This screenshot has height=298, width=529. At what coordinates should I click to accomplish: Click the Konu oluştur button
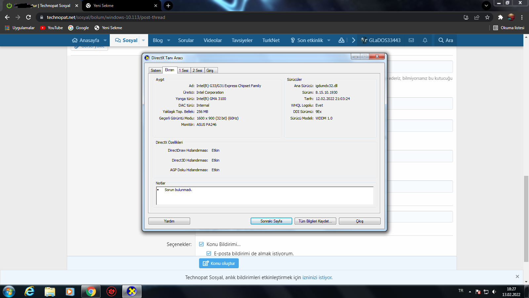click(219, 263)
